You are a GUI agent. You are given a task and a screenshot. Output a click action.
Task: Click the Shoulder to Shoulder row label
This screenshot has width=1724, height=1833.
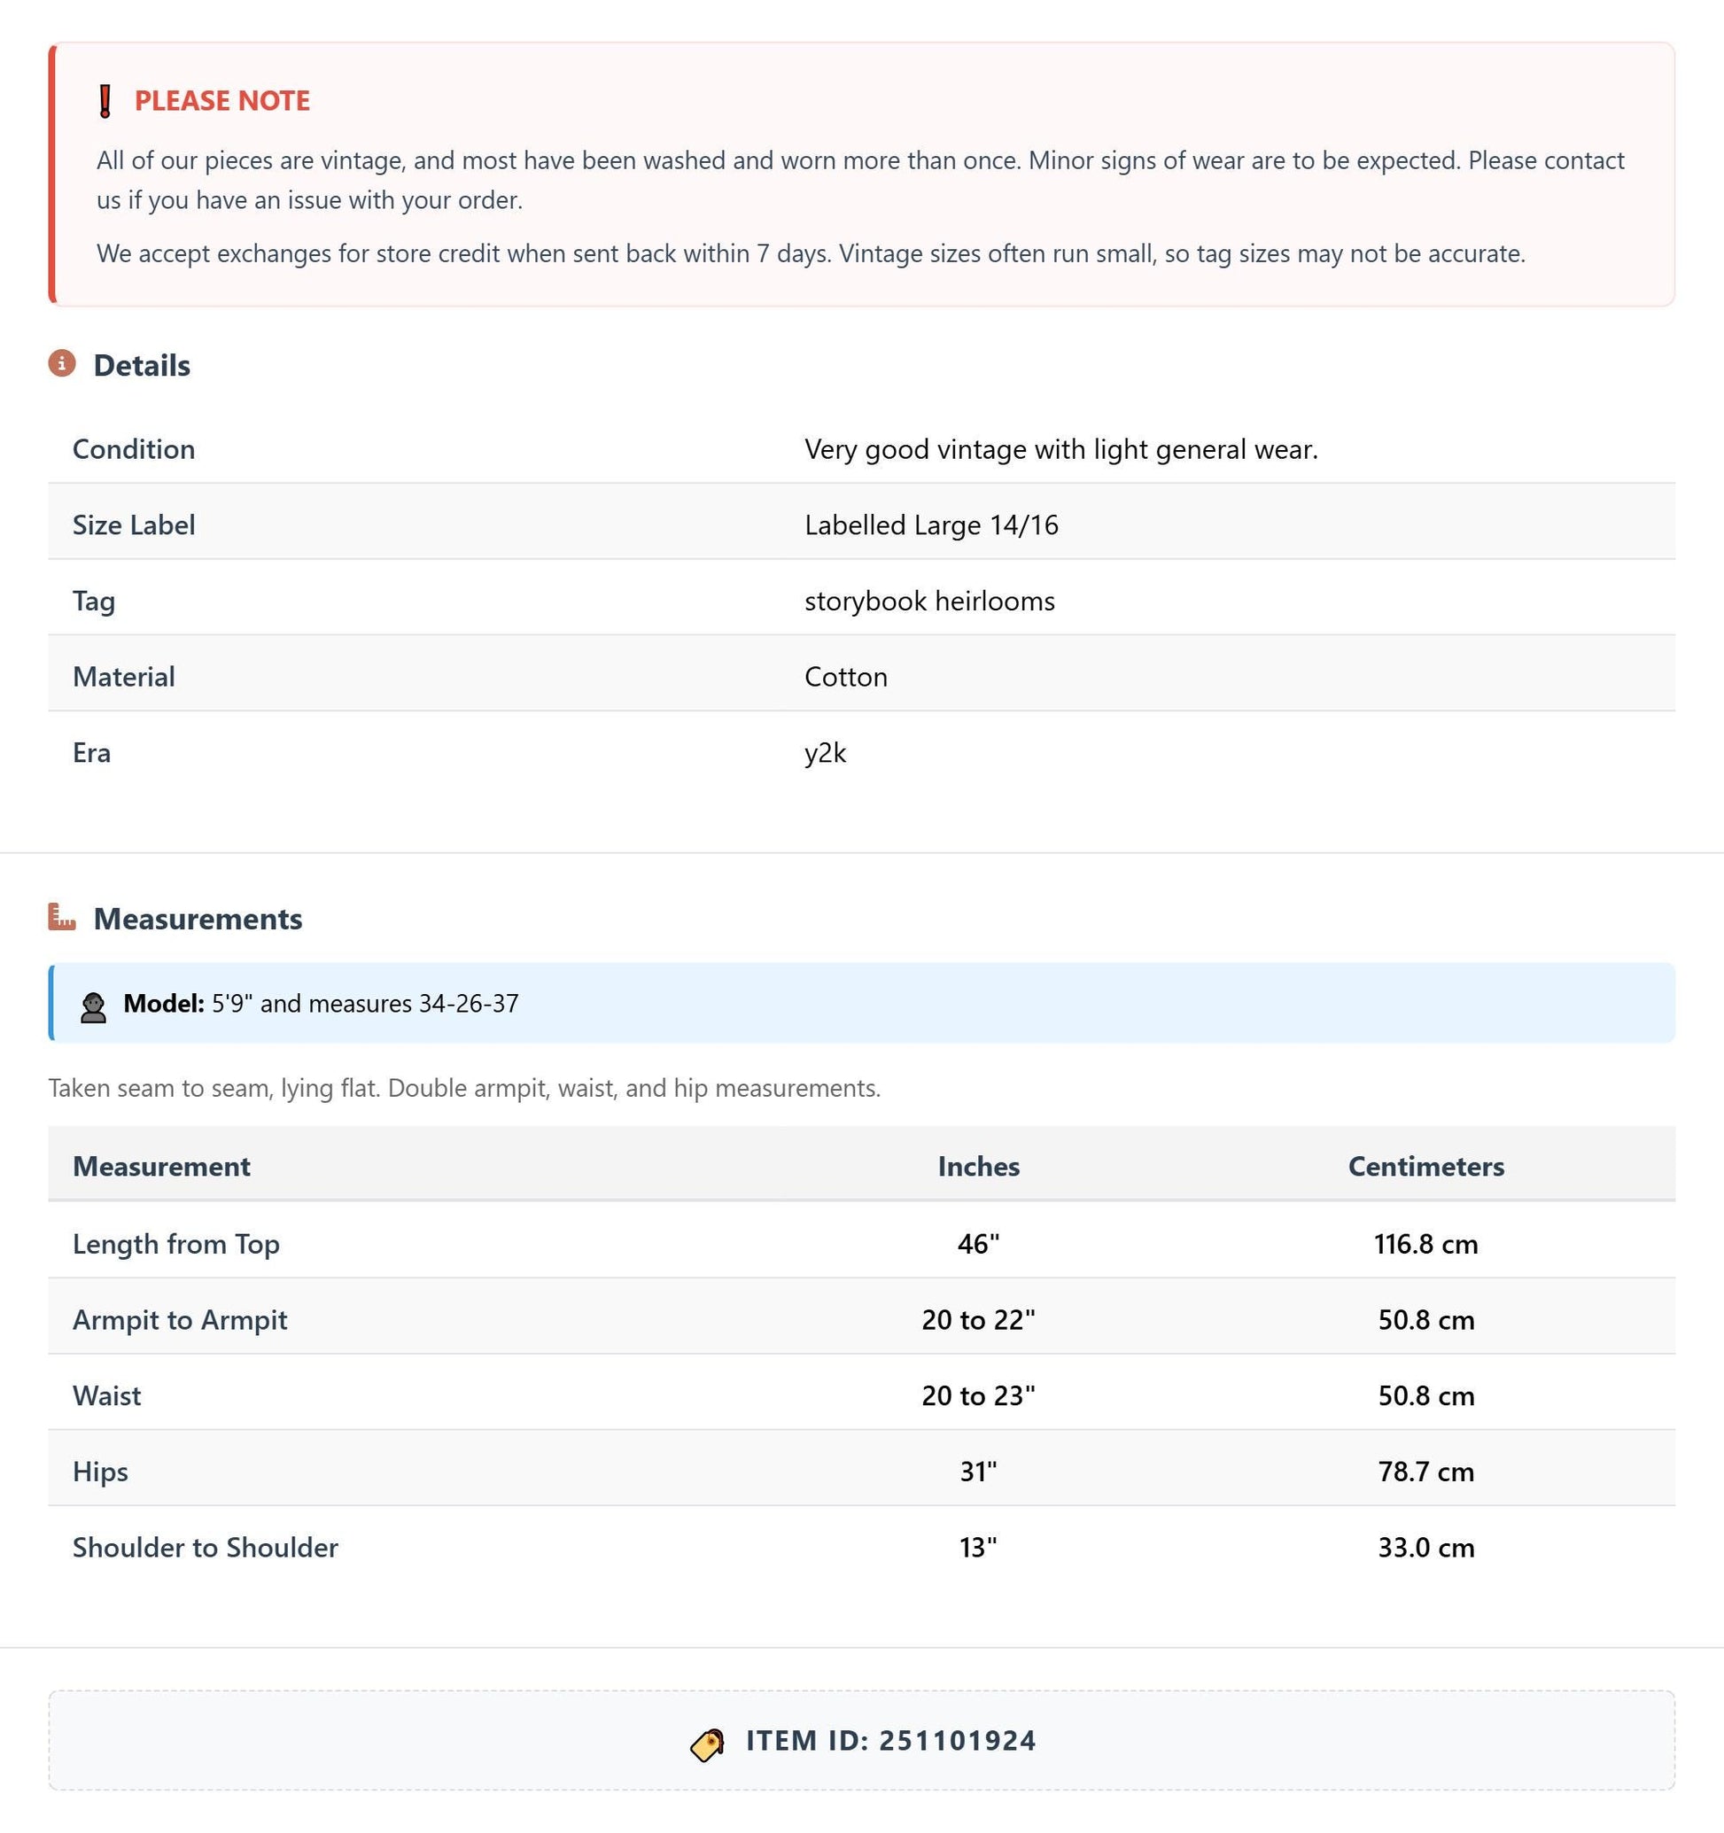[x=206, y=1547]
